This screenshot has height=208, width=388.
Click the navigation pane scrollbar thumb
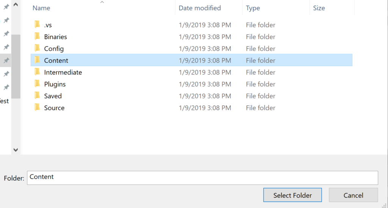tap(16, 66)
